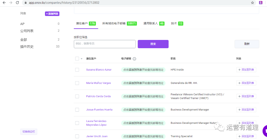Click the info icon beside 电子邮箱

135,59
